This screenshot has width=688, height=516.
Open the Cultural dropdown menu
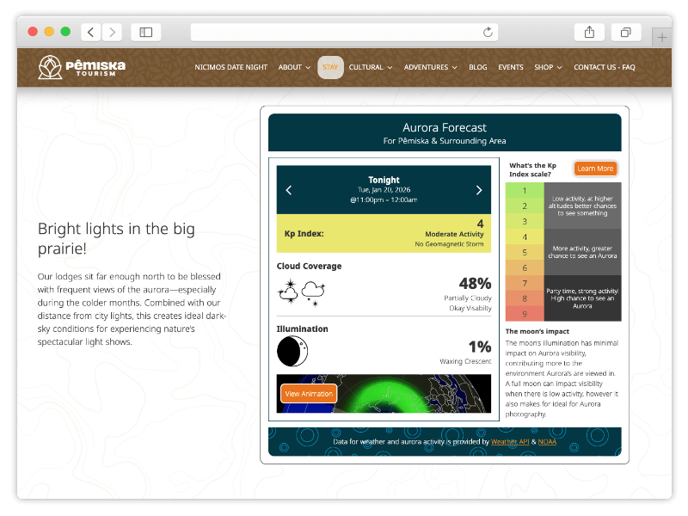[x=371, y=67]
